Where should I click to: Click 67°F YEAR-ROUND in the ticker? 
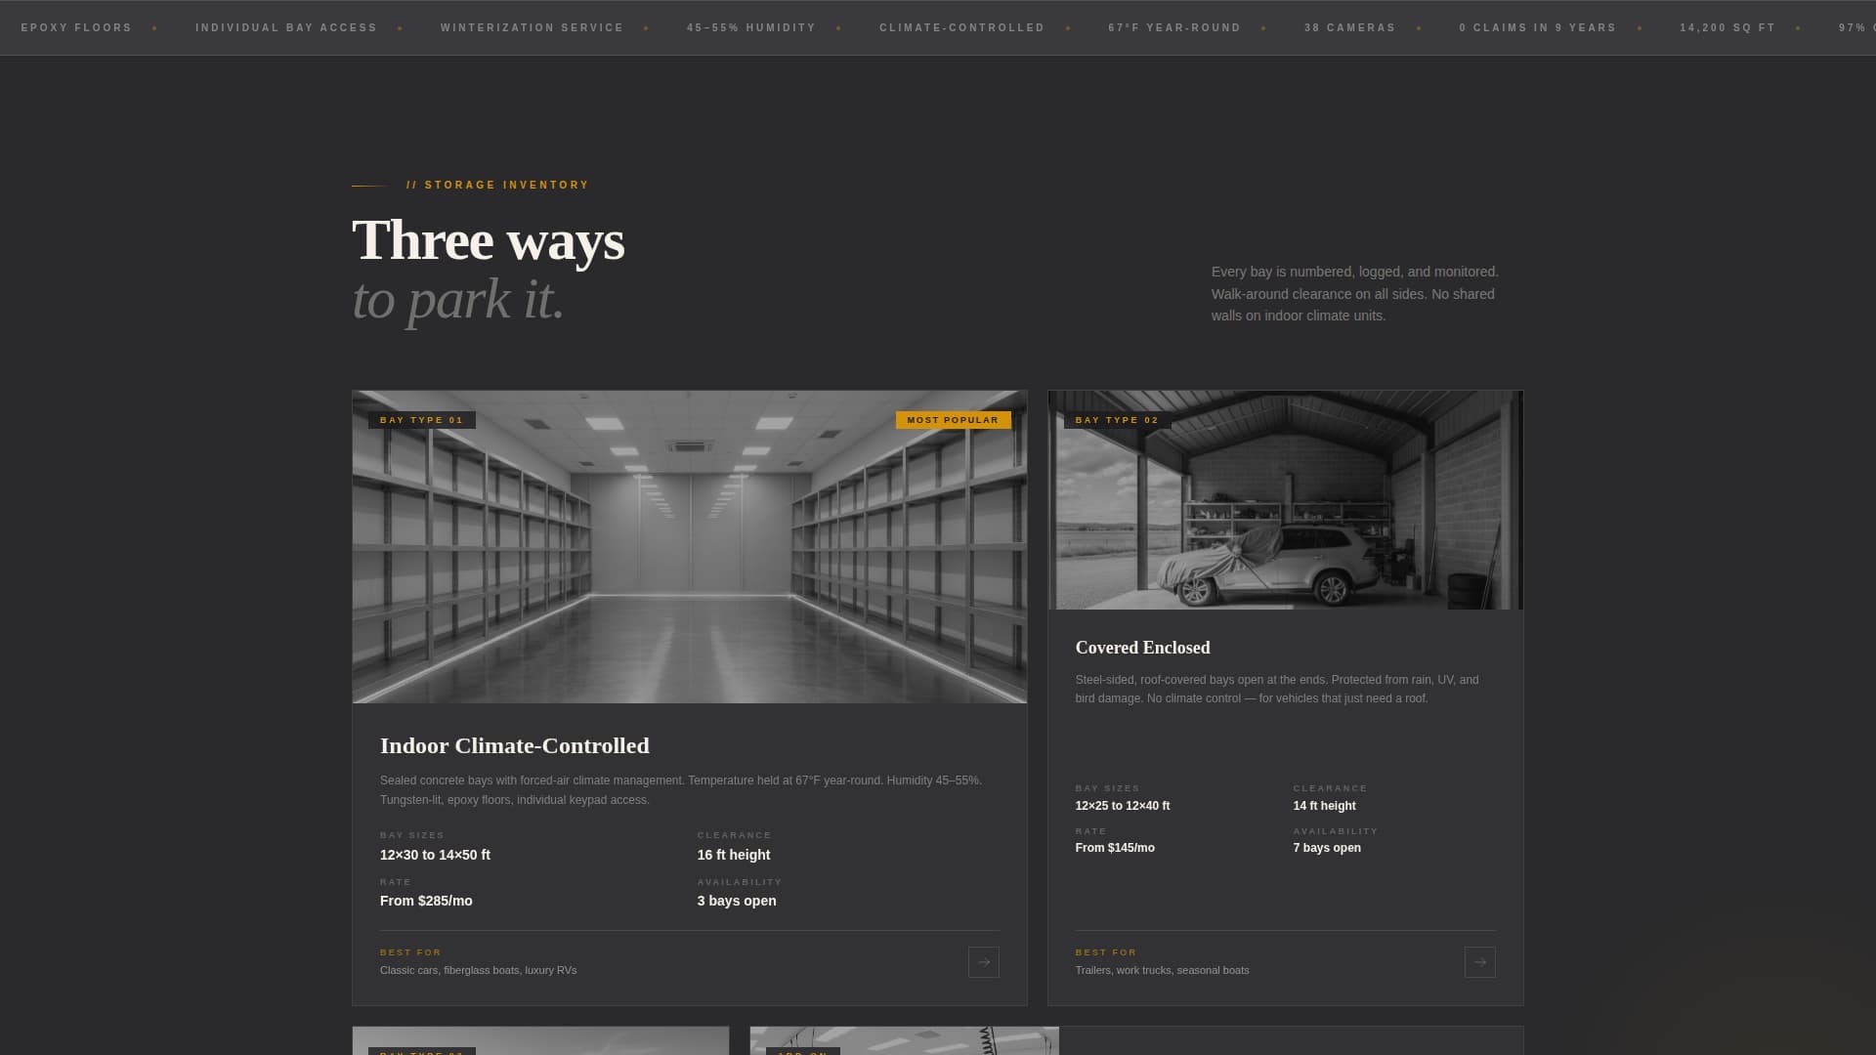click(1174, 27)
